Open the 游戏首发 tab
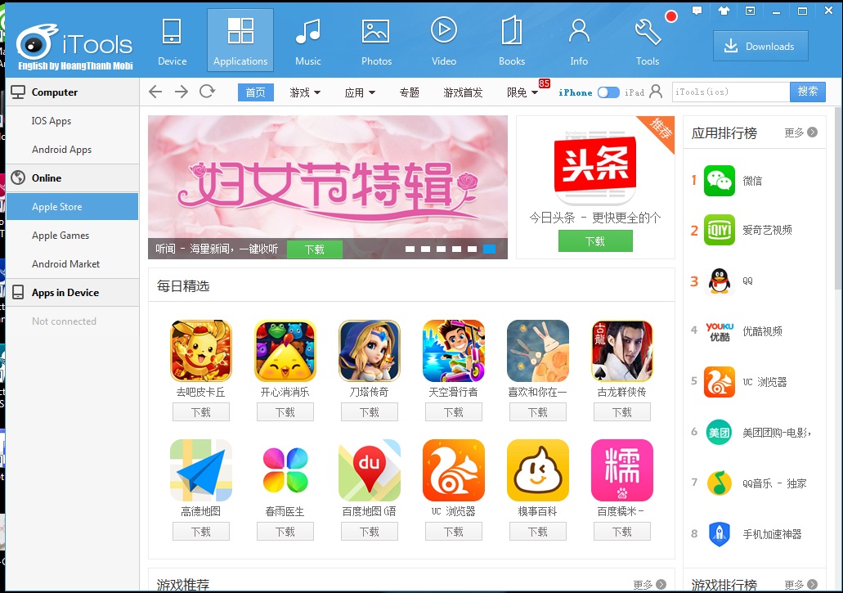 click(463, 92)
